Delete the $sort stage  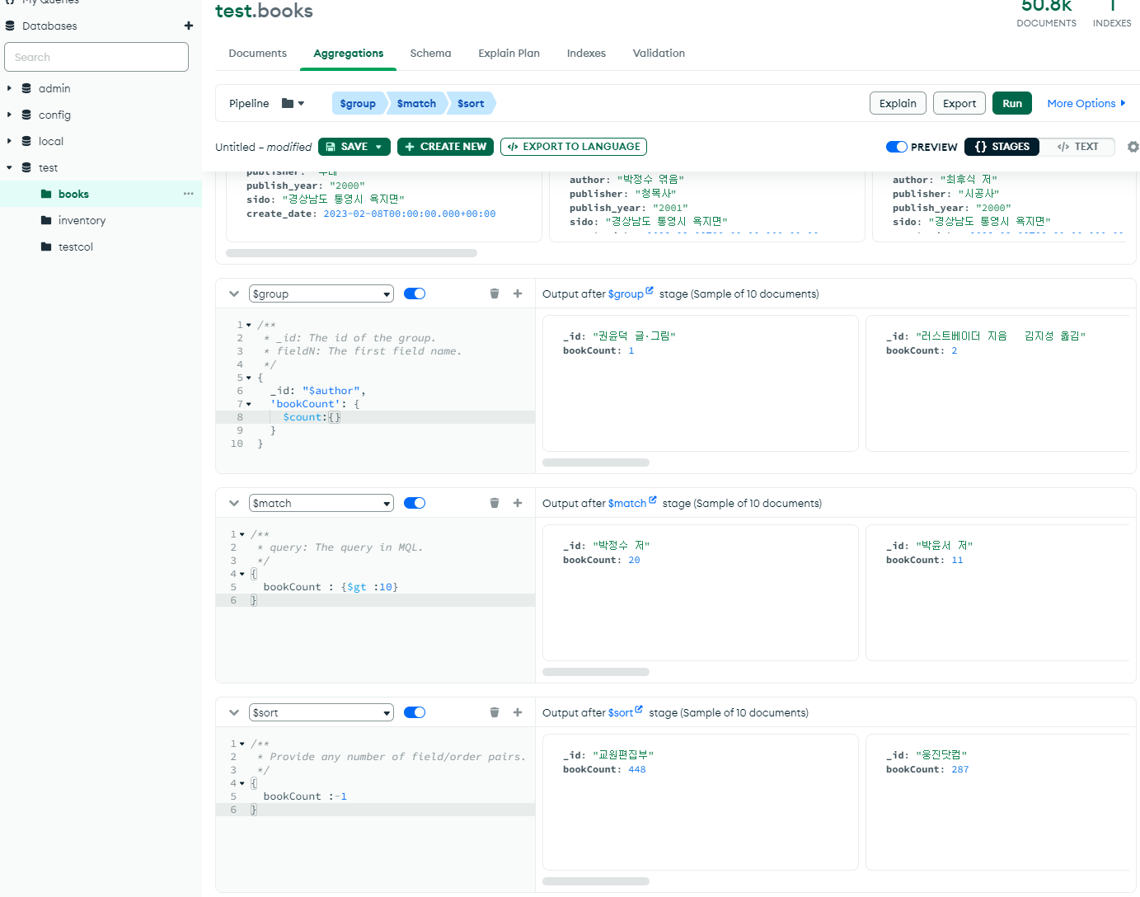click(x=495, y=711)
